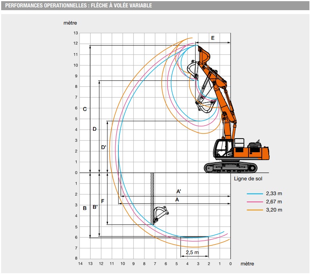Click dimension label A' (A prime)
Screen dimensions: 311x274
pyautogui.click(x=179, y=191)
